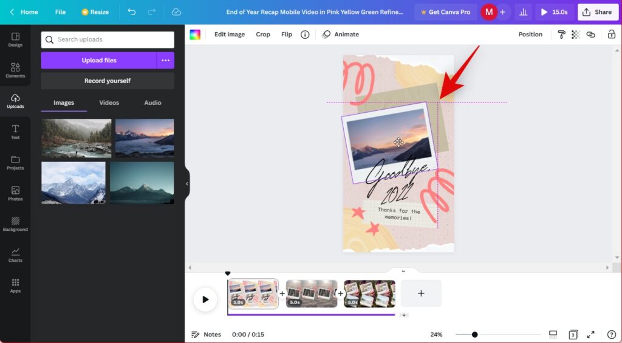Open the Apps sidebar panel

coord(15,285)
